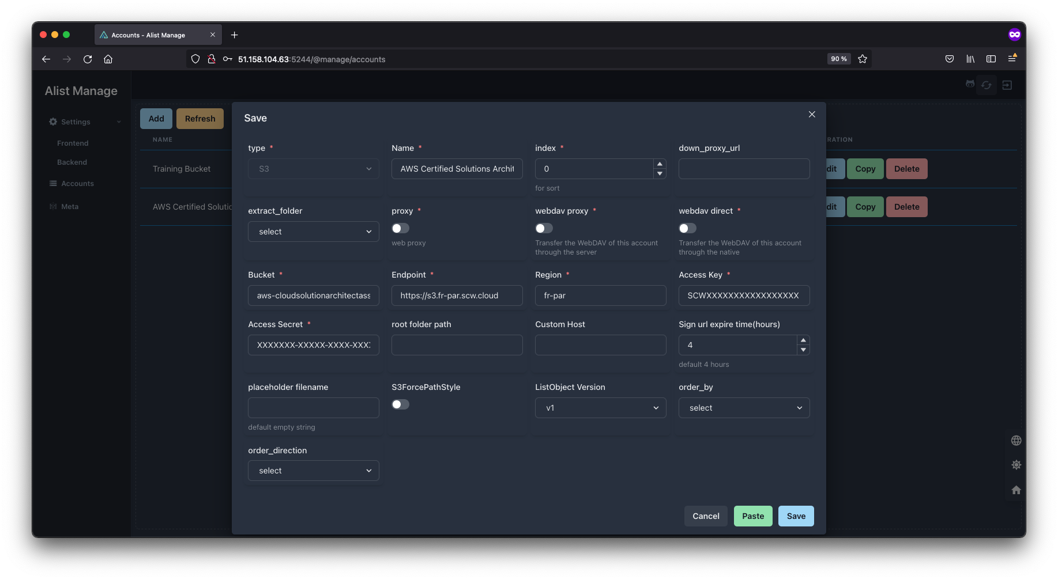Image resolution: width=1058 pixels, height=580 pixels.
Task: Click the green Paste button
Action: pyautogui.click(x=753, y=516)
